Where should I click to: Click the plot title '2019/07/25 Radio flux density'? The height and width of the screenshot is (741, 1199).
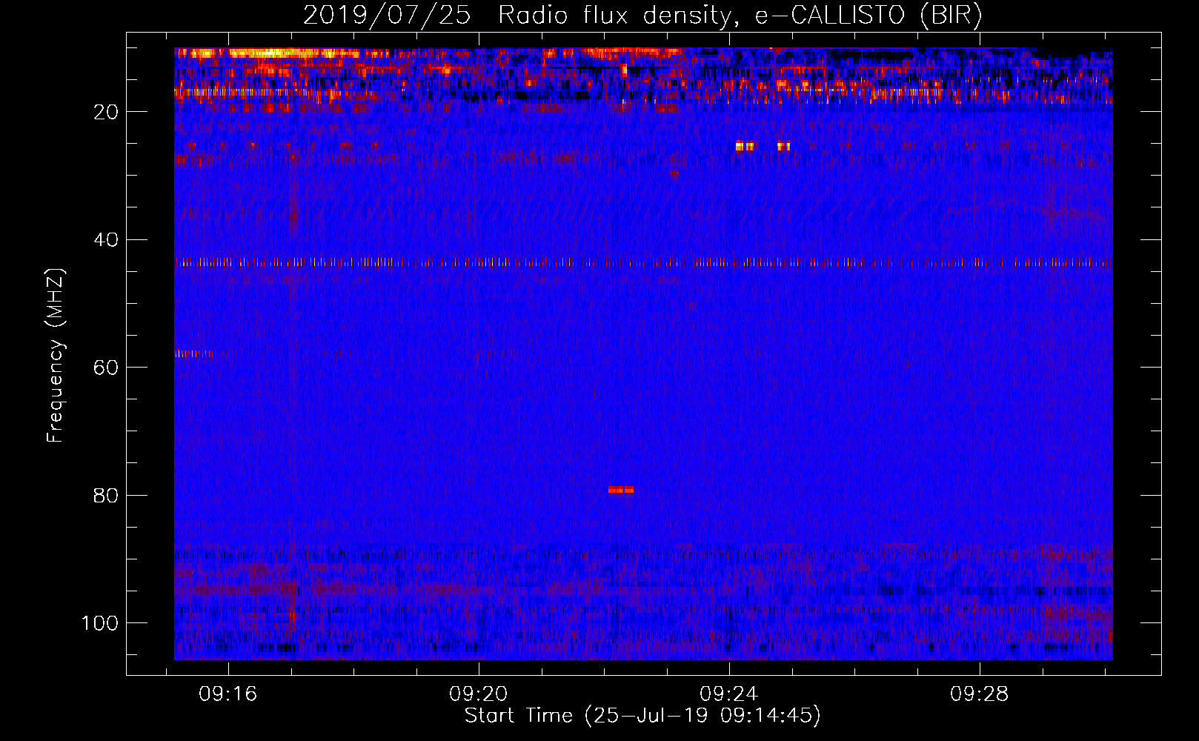tap(517, 16)
